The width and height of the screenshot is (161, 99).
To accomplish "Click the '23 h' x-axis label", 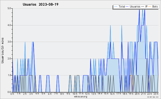I will click(156, 94).
